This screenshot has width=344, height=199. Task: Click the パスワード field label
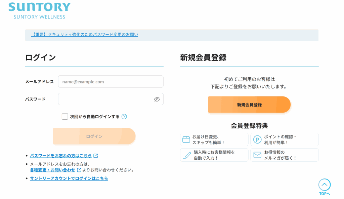[x=35, y=99]
